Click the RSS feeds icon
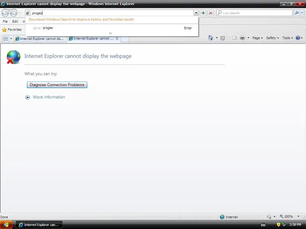This screenshot has height=229, width=306. 222,38
